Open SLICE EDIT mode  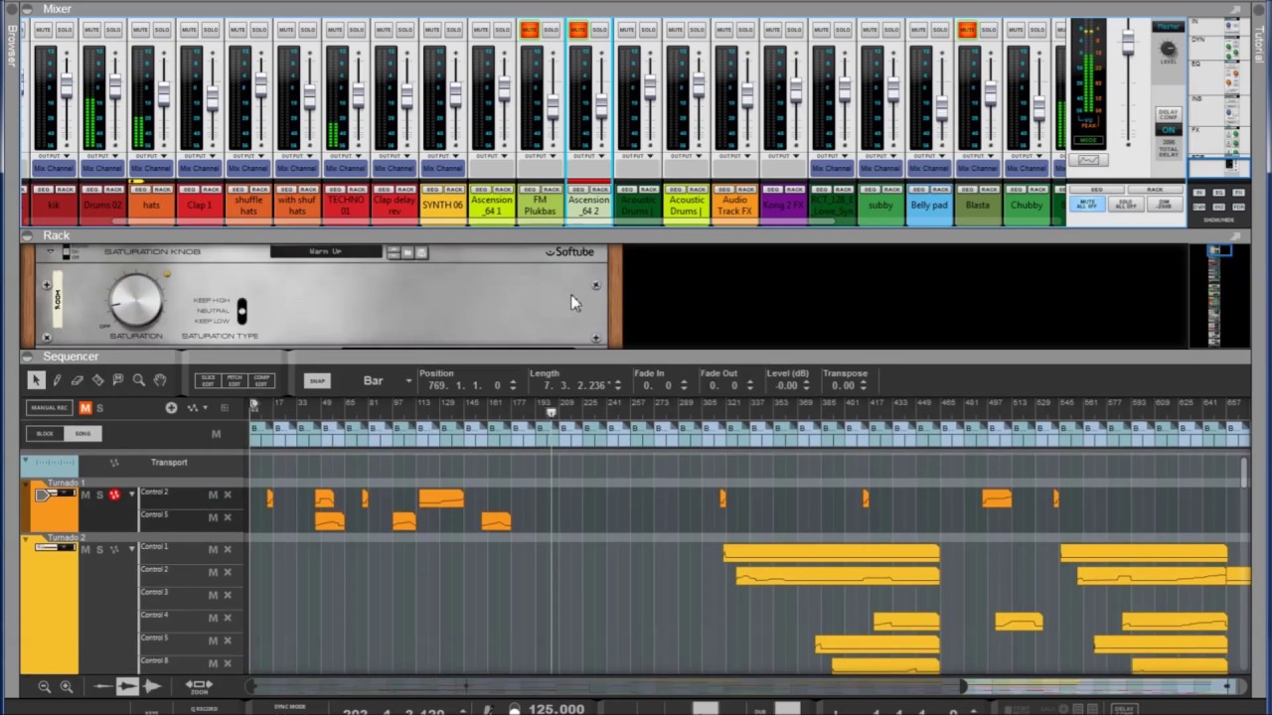[209, 380]
